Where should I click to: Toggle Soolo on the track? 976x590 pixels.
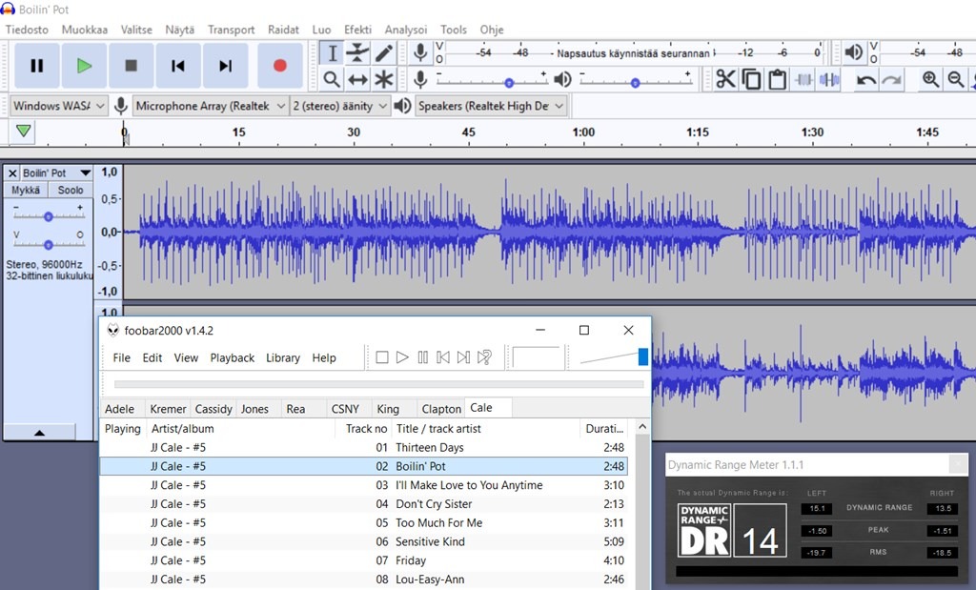(71, 190)
